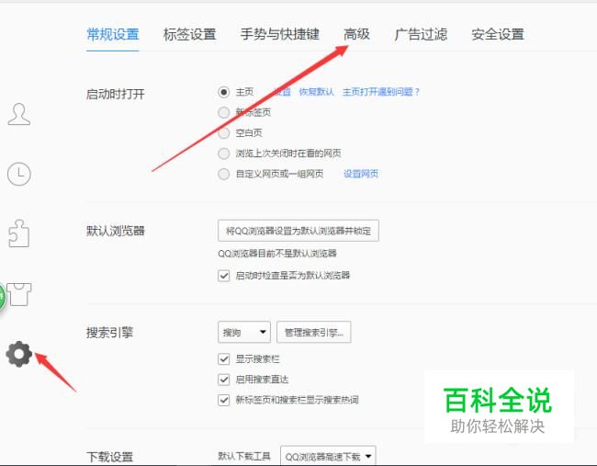597x466 pixels.
Task: Click the 默认浏览器 section label
Action: pyautogui.click(x=116, y=231)
